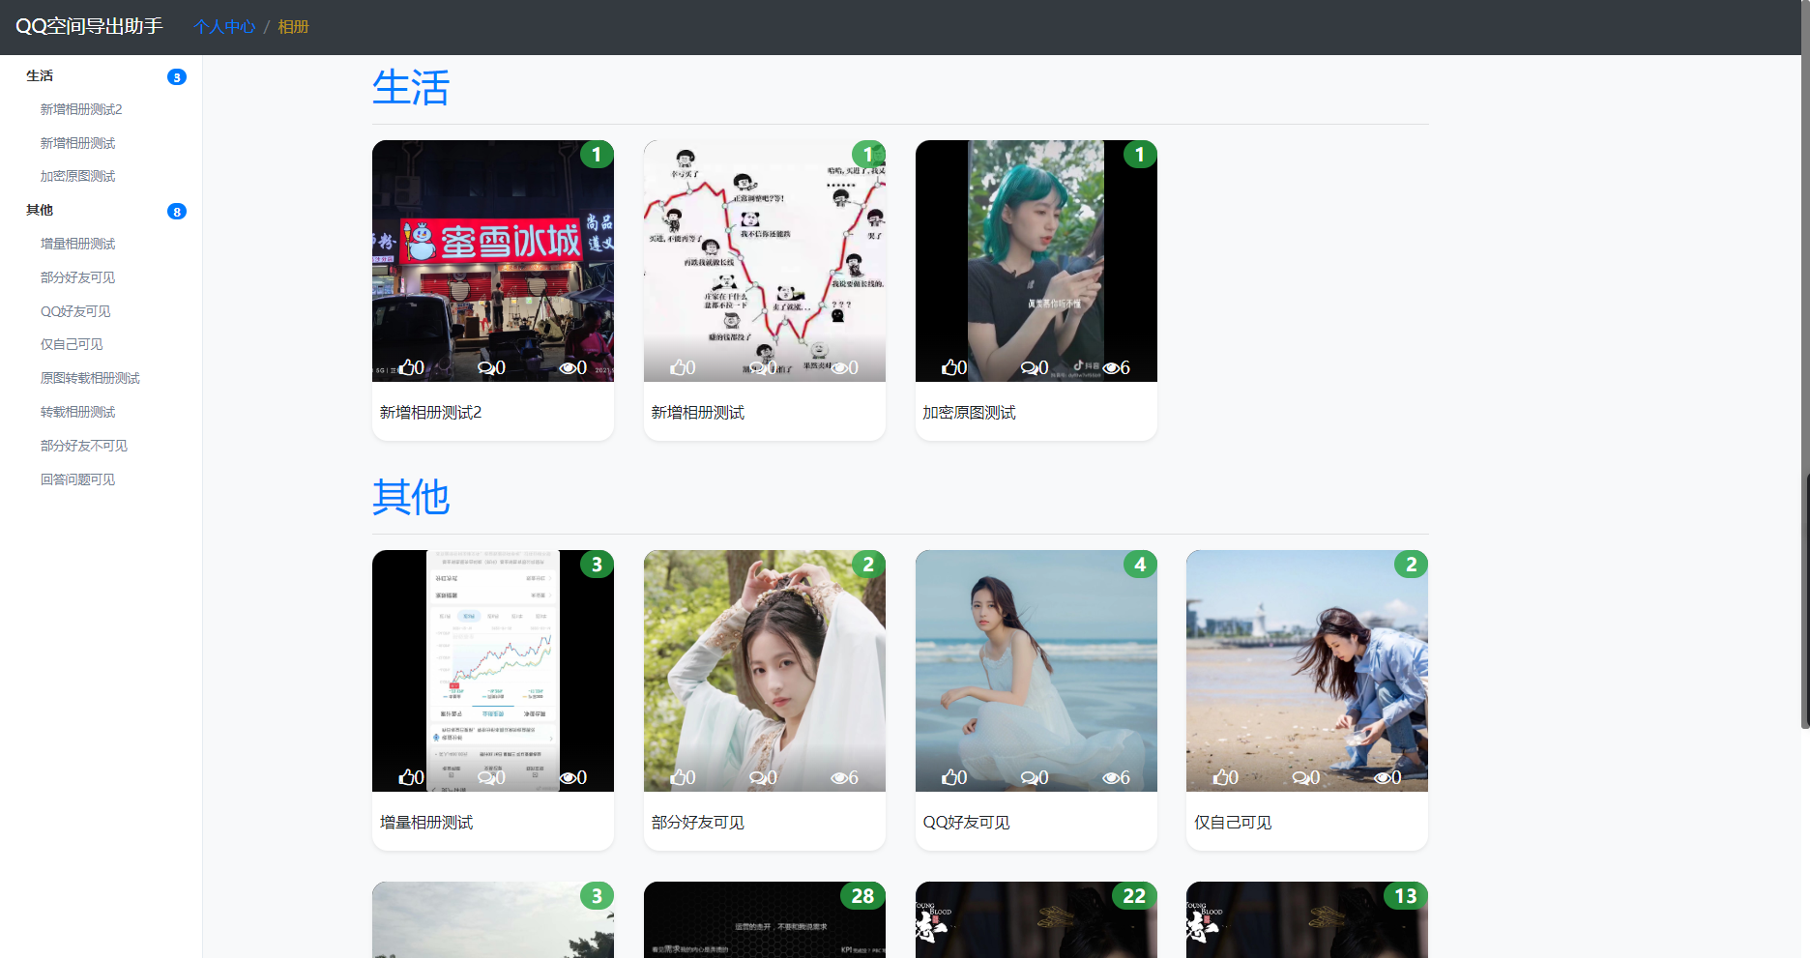Viewport: 1810px width, 958px height.
Task: Open 回答问题可见 in sidebar
Action: (77, 479)
